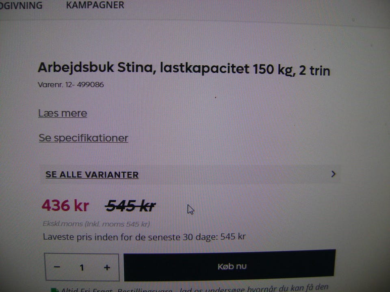This screenshot has width=390, height=292.
Task: Click the right chevron in the variants row
Action: [333, 174]
